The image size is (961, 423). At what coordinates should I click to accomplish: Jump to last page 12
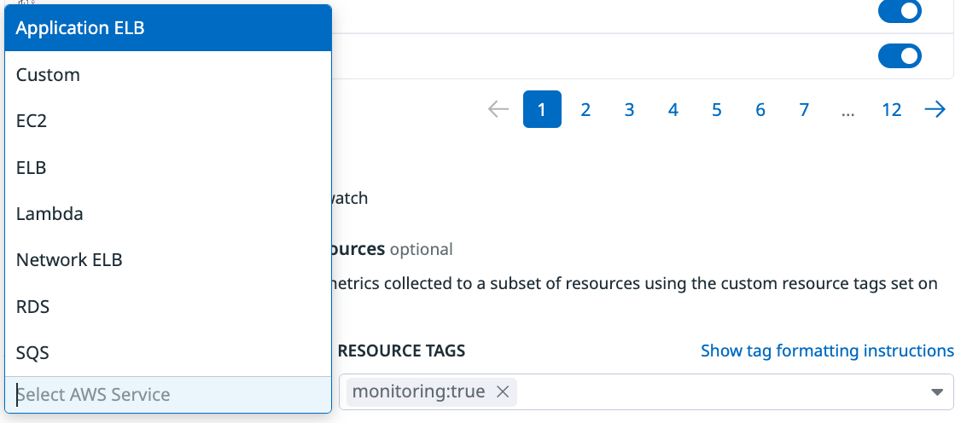point(892,109)
